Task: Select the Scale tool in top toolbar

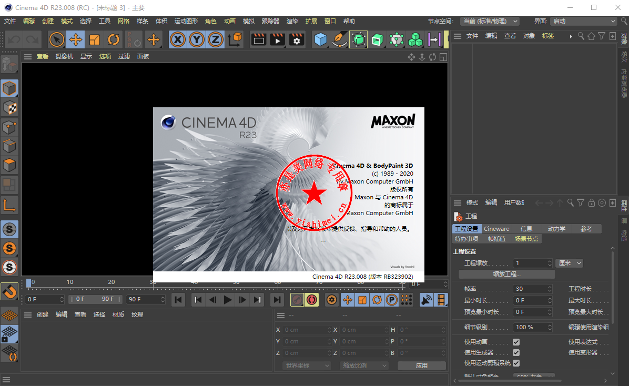Action: tap(95, 40)
